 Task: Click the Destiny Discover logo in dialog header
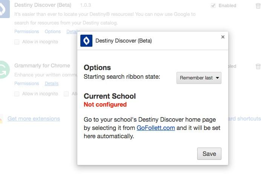tap(86, 41)
